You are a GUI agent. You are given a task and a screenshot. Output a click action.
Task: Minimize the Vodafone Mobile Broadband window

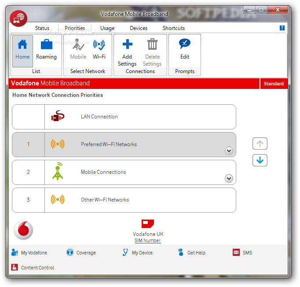(249, 10)
